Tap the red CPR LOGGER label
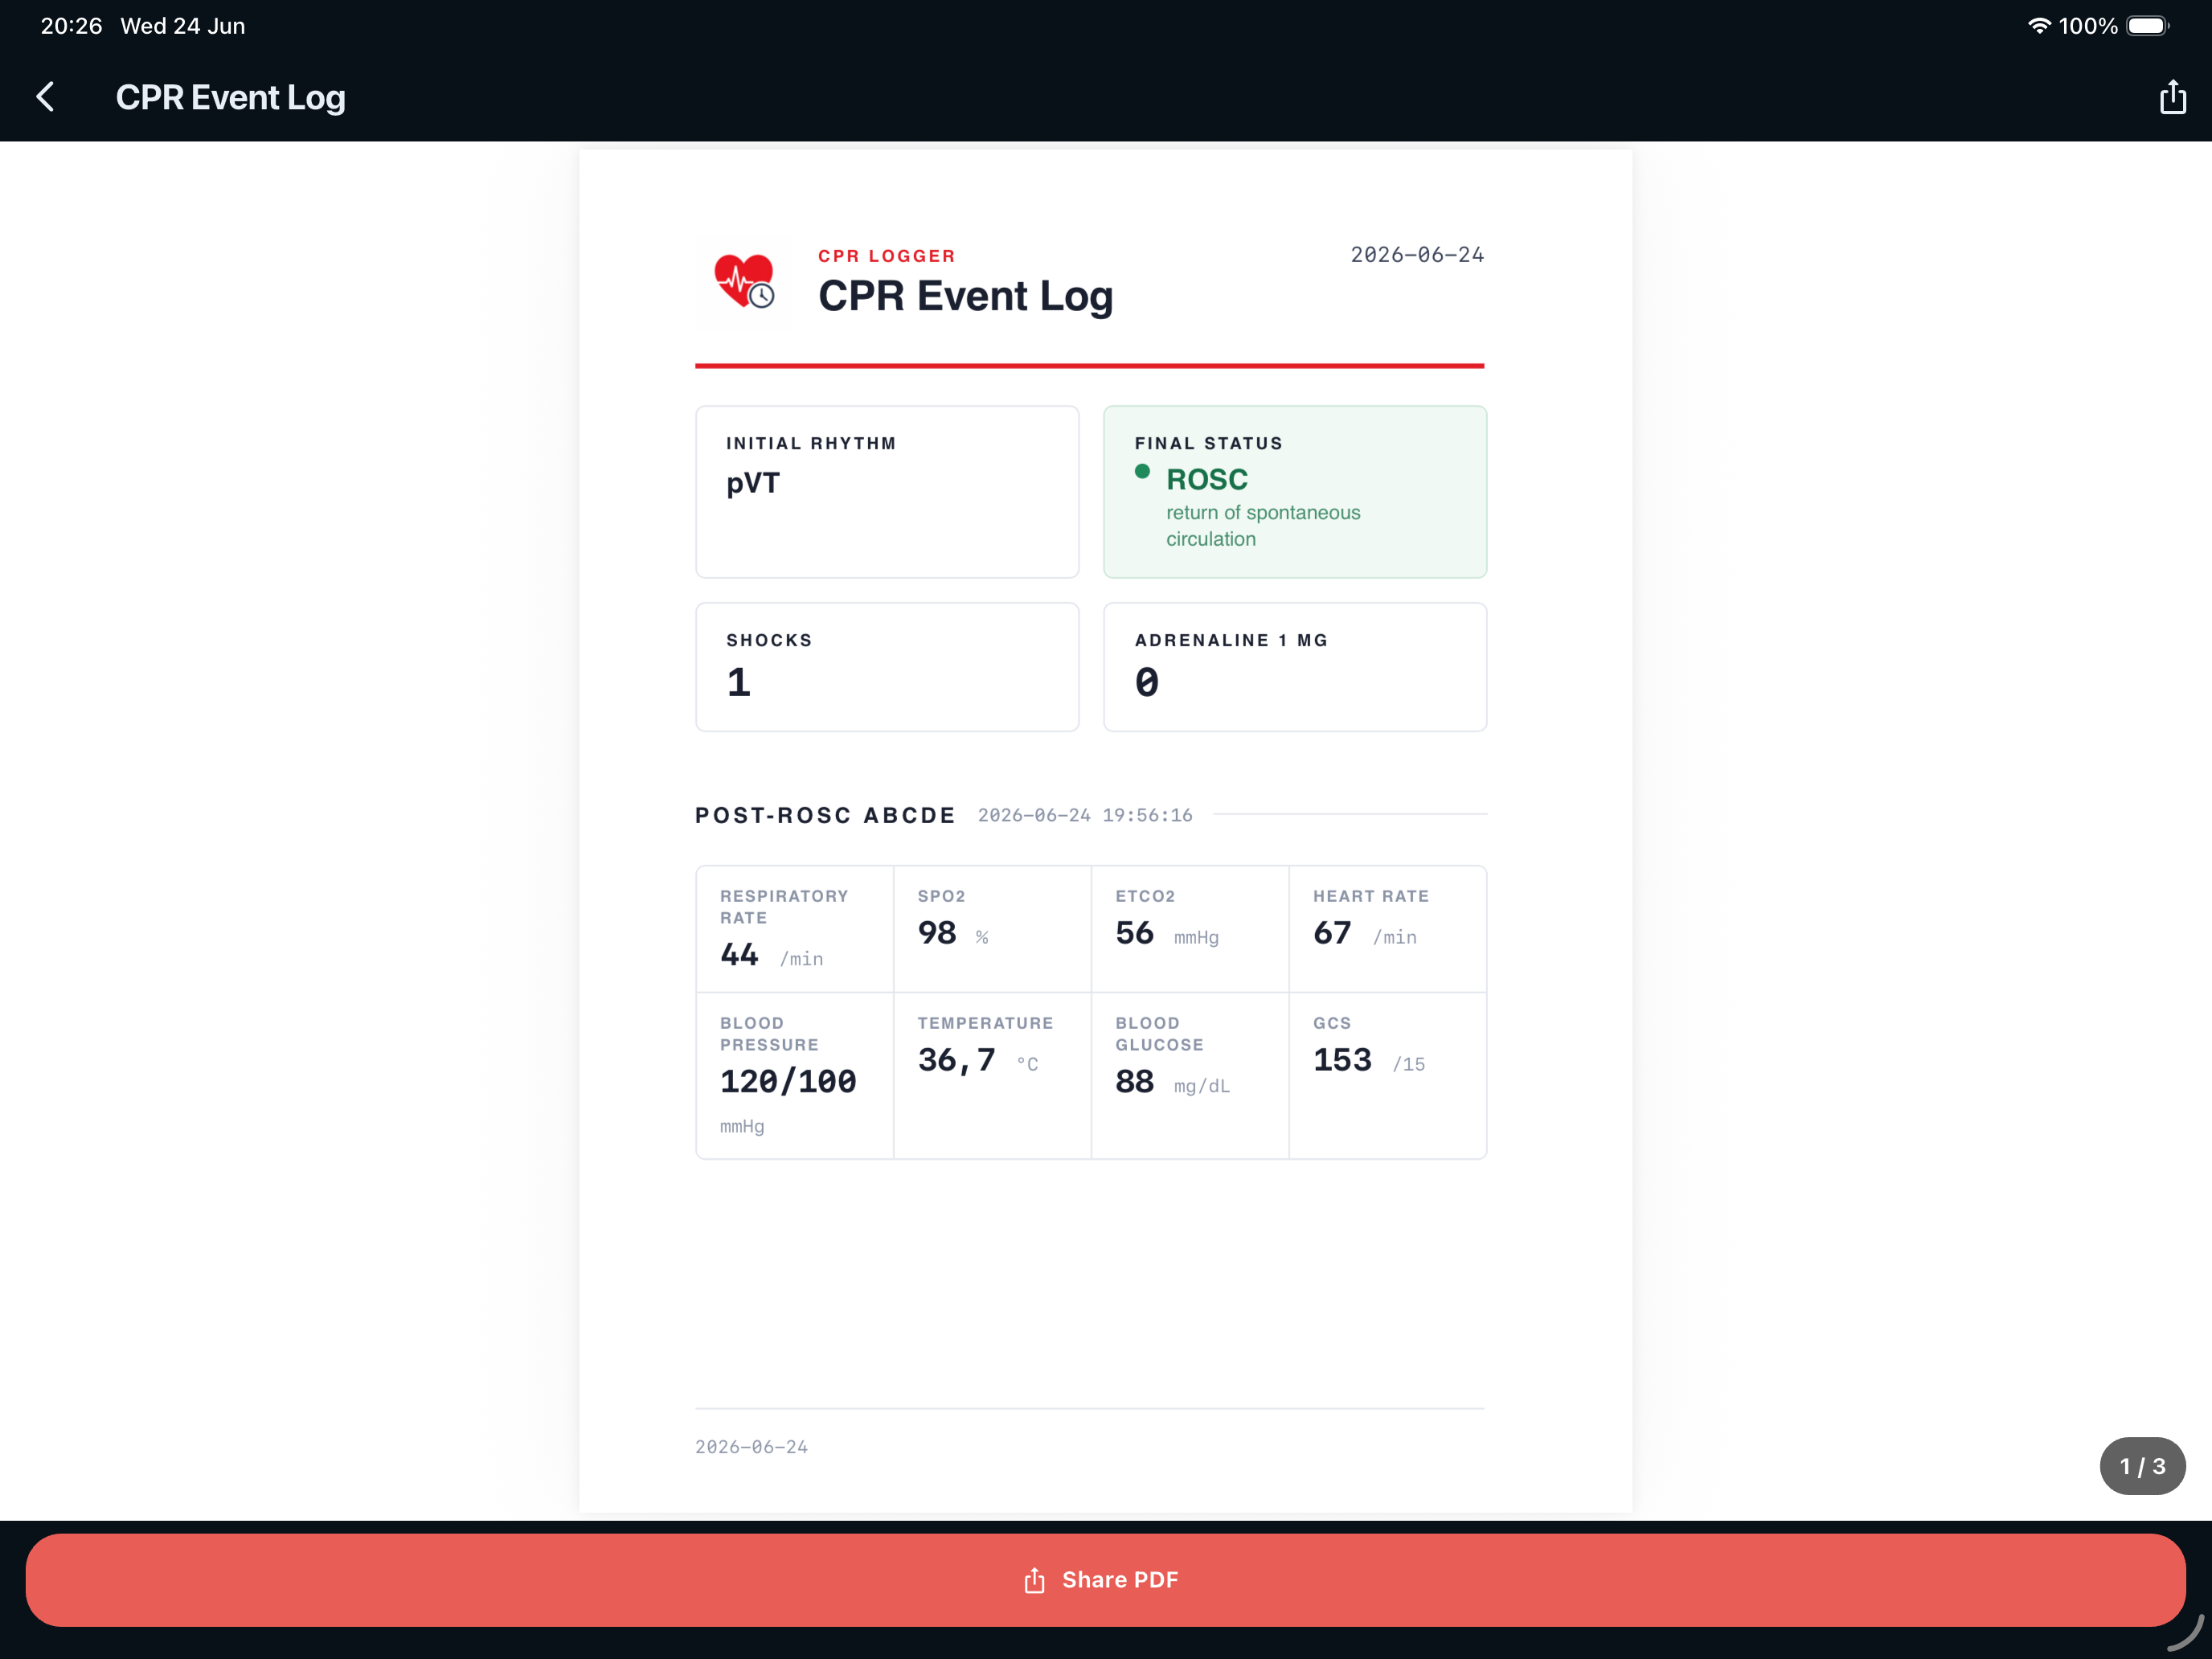This screenshot has height=1659, width=2212. coord(887,256)
